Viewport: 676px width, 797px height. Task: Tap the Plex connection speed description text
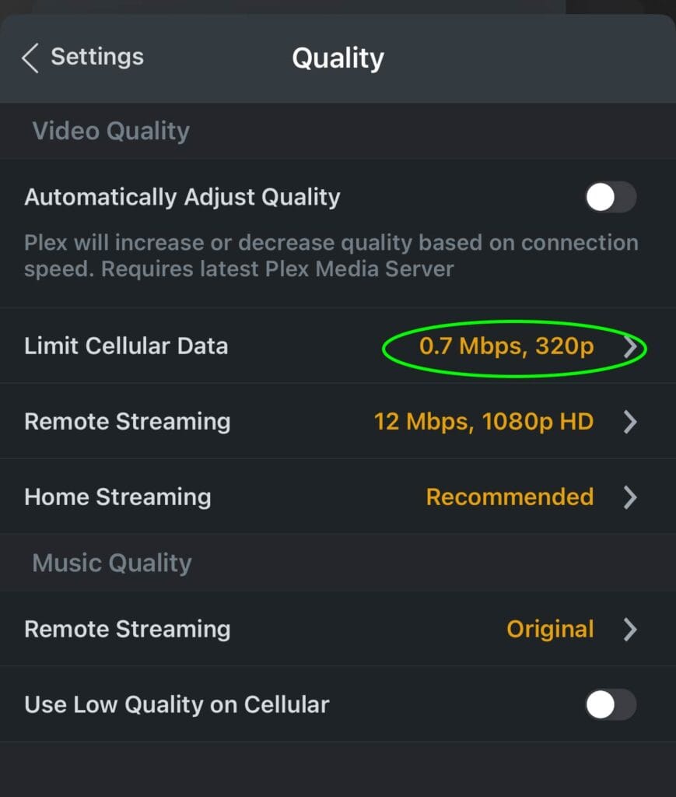point(331,255)
